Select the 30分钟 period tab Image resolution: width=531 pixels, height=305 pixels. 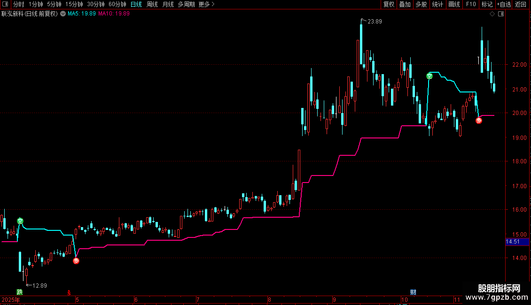(96, 4)
